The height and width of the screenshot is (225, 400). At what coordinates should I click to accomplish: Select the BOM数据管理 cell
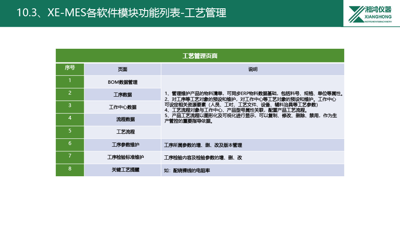click(122, 82)
